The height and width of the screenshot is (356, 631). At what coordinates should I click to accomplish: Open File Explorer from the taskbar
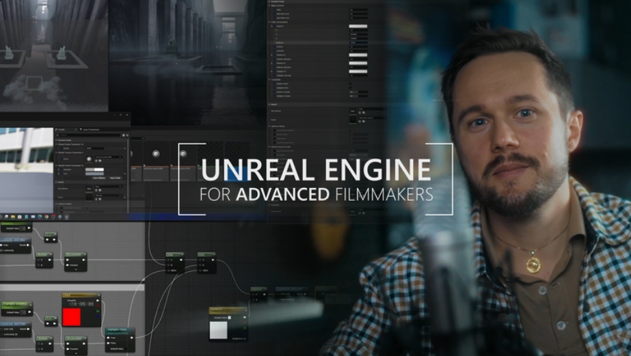coord(13,217)
